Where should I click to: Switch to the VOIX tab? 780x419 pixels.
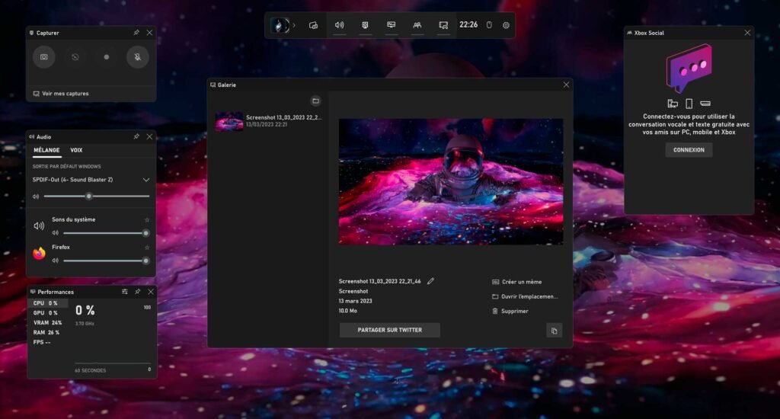[76, 150]
